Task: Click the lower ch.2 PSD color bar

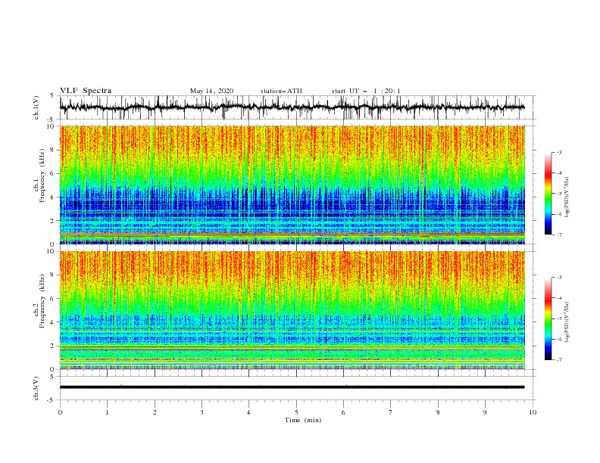Action: 548,319
